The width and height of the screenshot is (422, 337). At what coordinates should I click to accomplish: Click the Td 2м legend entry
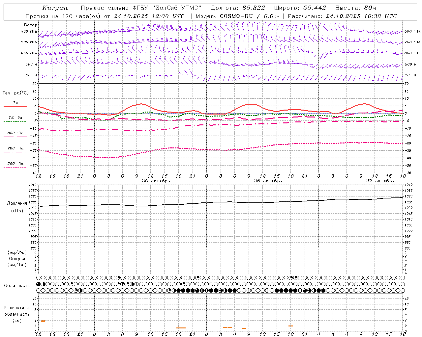point(15,117)
